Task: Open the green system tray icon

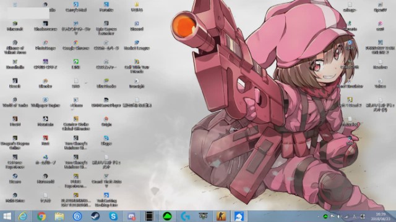Action: point(325,216)
